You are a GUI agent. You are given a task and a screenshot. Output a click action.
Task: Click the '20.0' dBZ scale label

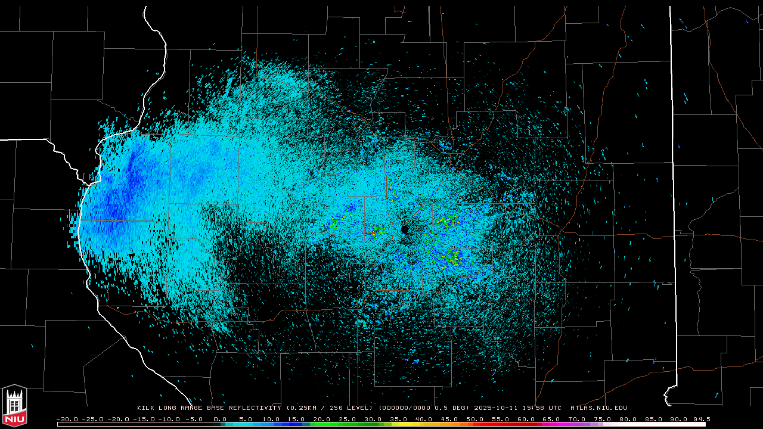[x=321, y=419]
